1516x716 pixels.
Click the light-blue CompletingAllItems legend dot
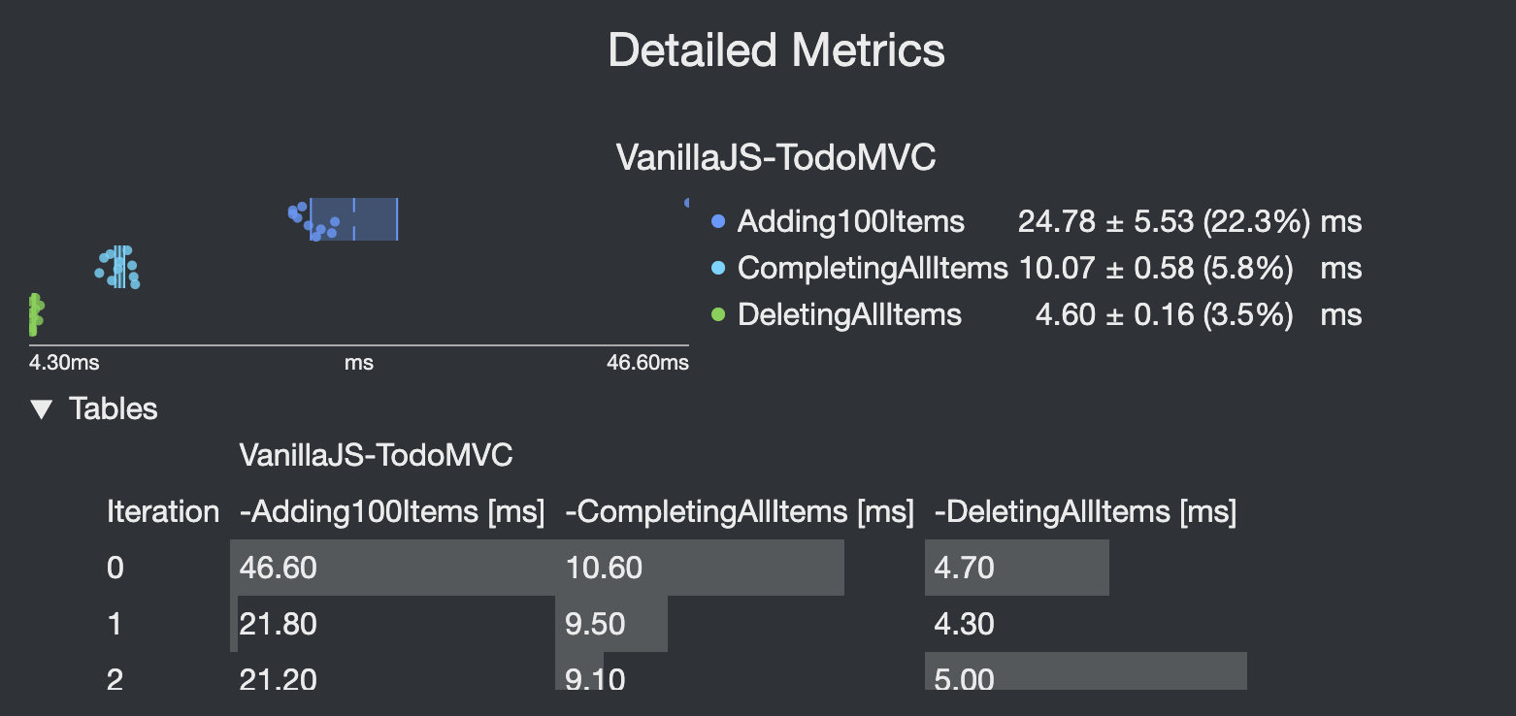718,268
